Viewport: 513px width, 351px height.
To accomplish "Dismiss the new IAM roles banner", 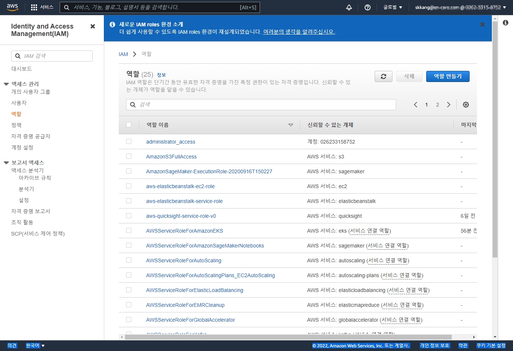I will click(x=483, y=24).
